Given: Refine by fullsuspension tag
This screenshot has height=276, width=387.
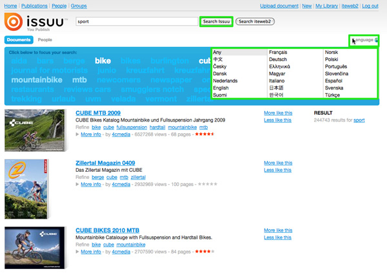Looking at the screenshot, I should (x=132, y=127).
